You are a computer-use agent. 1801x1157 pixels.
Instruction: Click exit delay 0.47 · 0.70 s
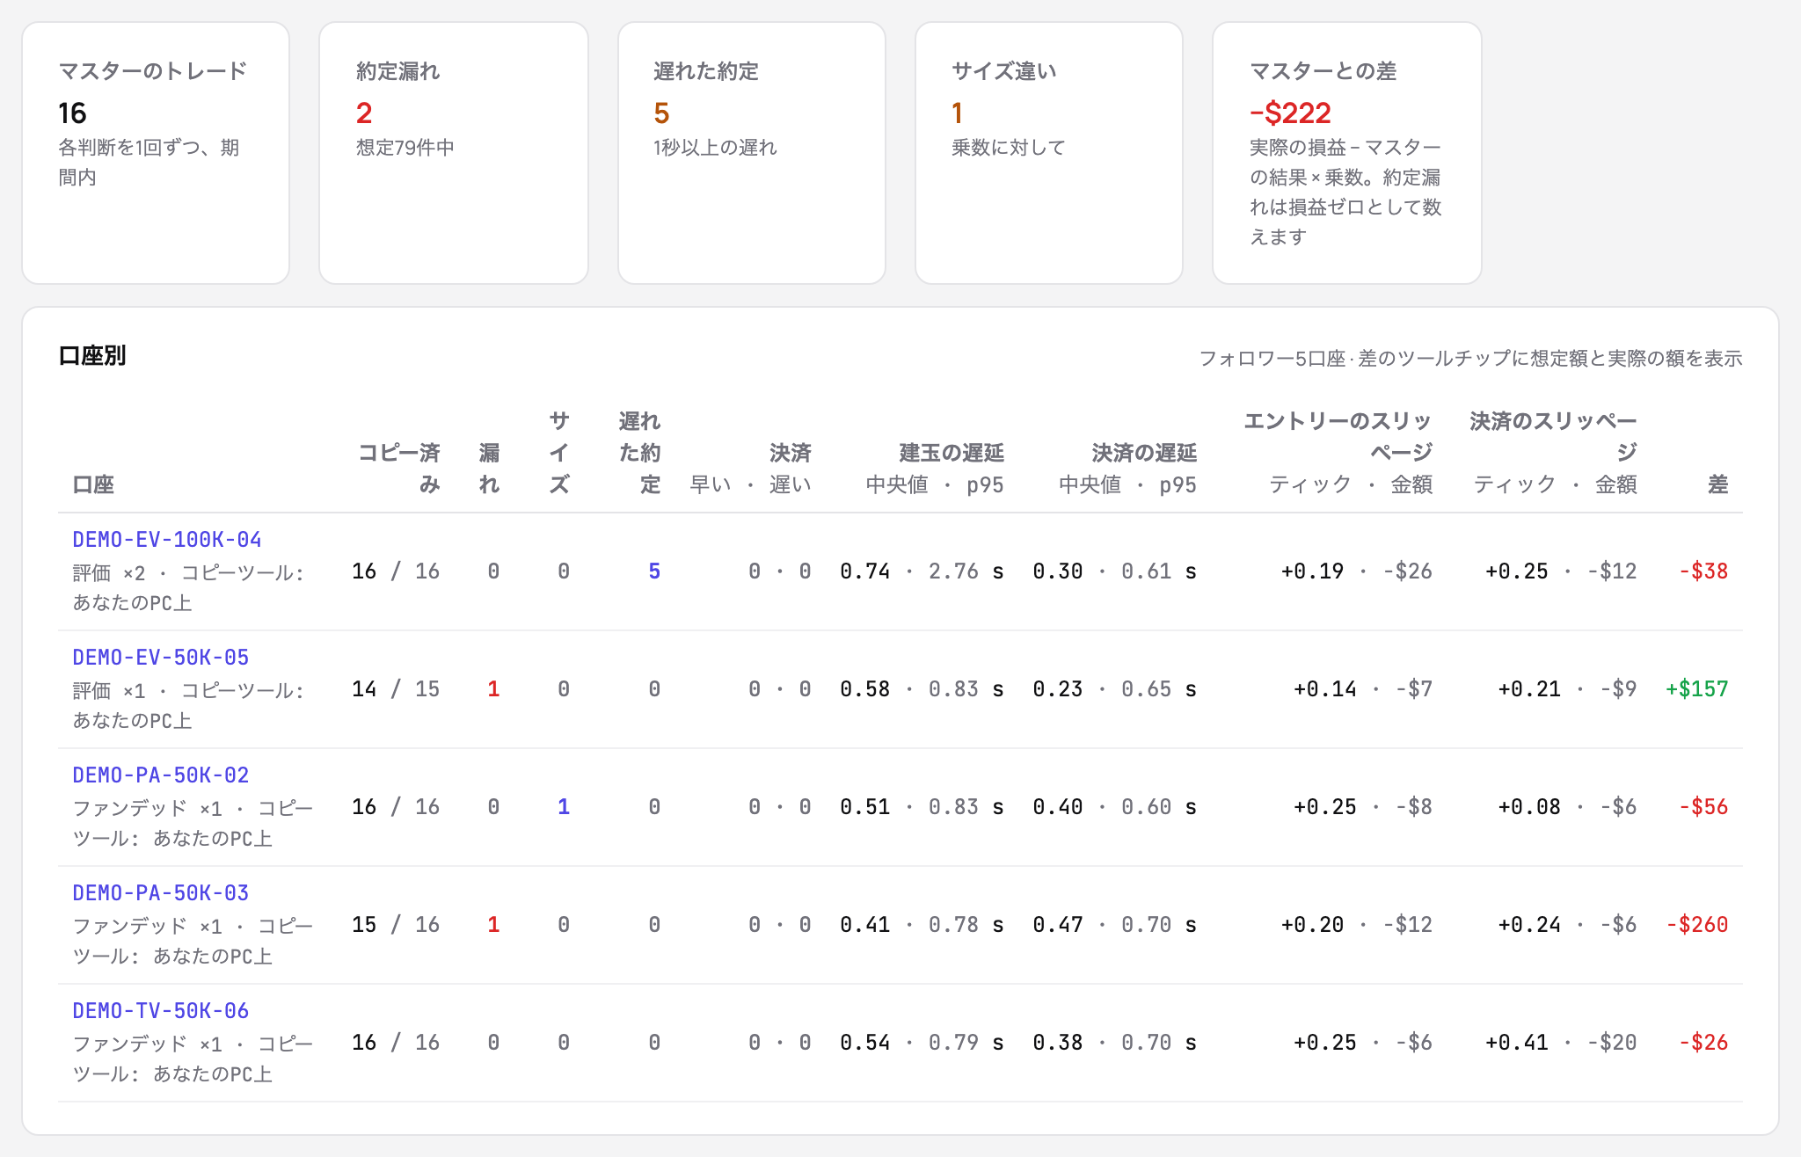tap(1114, 925)
